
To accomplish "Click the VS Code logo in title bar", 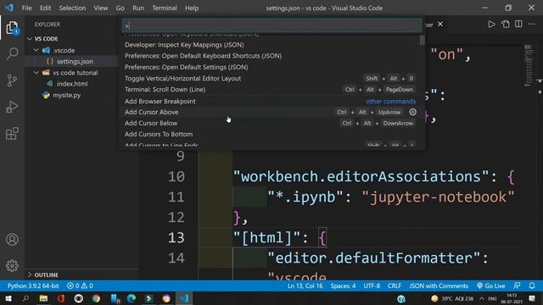I will tap(9, 8).
